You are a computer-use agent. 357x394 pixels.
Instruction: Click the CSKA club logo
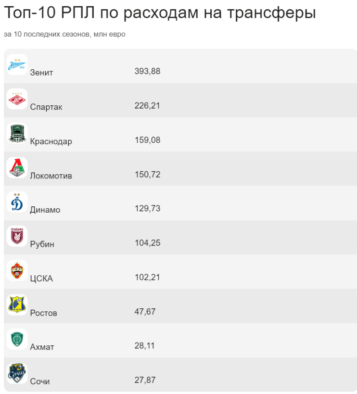pos(17,271)
